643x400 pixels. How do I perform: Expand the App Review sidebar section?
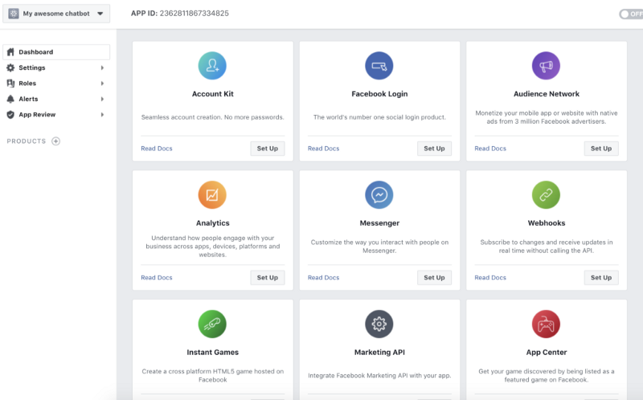click(55, 115)
